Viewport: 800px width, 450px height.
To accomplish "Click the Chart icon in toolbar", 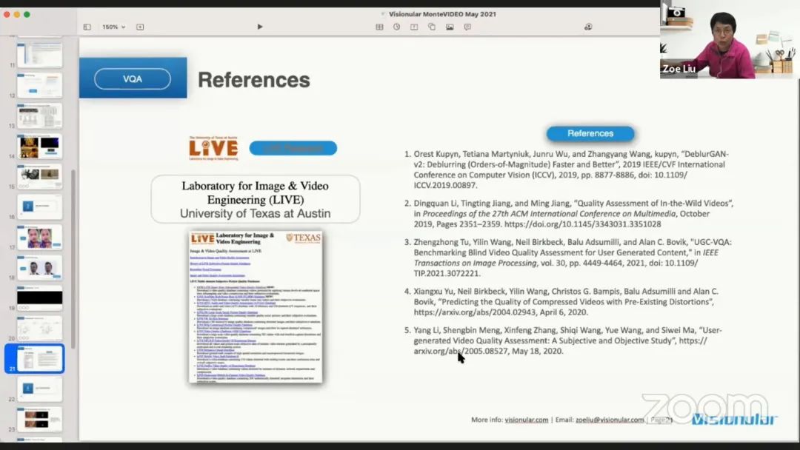I will click(x=396, y=27).
